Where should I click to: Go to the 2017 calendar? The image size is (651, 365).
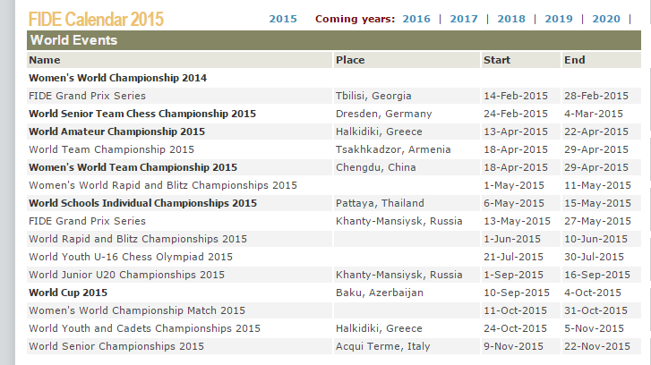tap(463, 19)
